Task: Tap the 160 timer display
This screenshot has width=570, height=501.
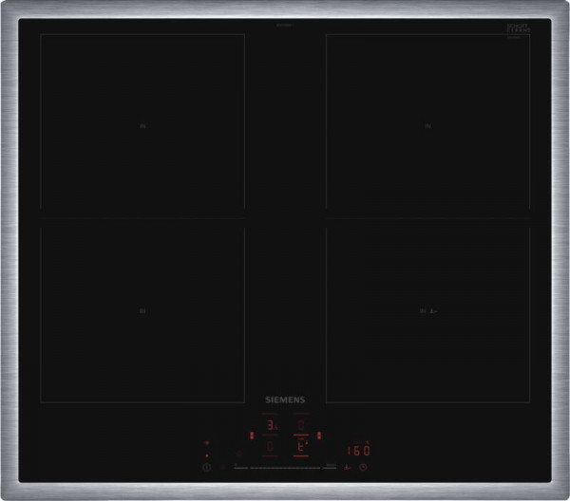Action: tap(357, 451)
